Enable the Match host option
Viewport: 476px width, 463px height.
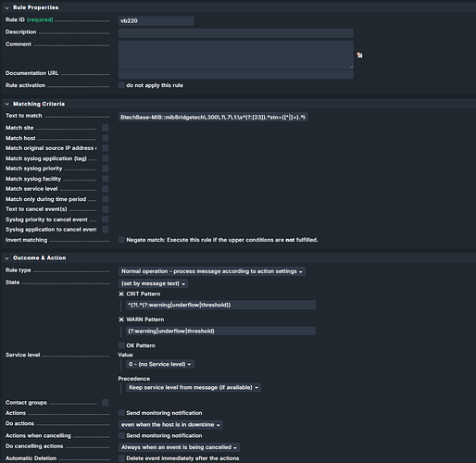point(106,138)
